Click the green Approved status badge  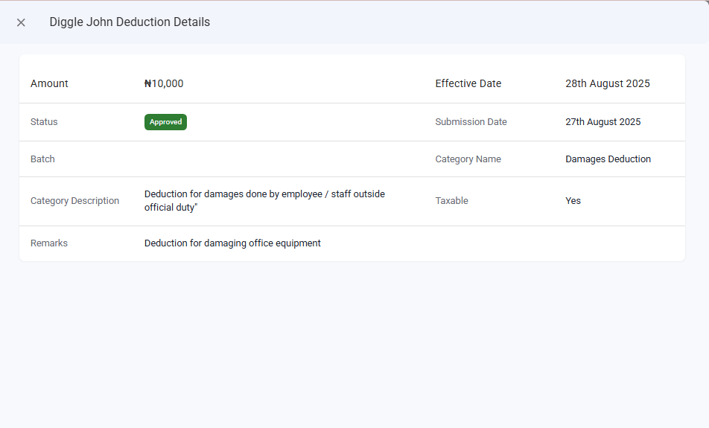[x=165, y=122]
